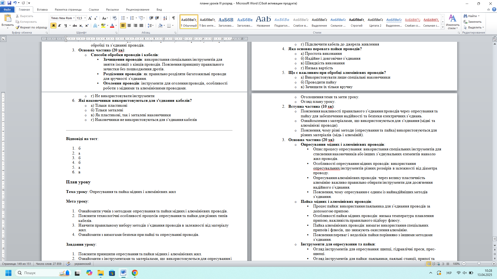Click the Clear Formatting eraser icon
The image size is (497, 279).
tap(115, 18)
